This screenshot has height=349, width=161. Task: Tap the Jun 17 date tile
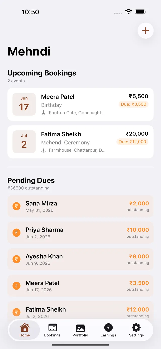24,104
